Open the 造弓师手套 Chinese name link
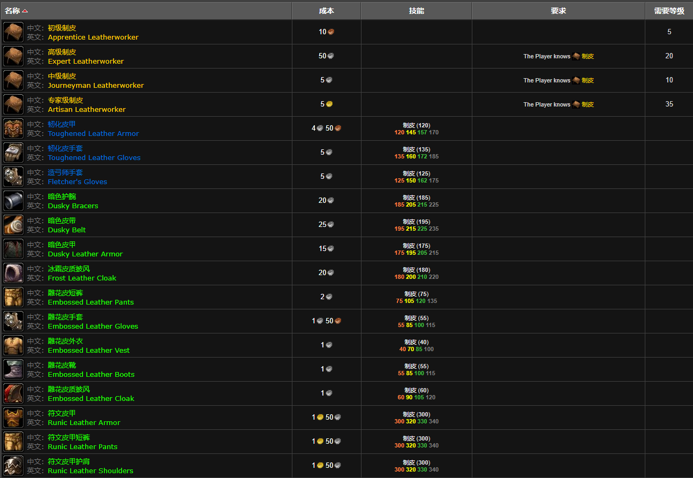The height and width of the screenshot is (478, 693). coord(65,172)
